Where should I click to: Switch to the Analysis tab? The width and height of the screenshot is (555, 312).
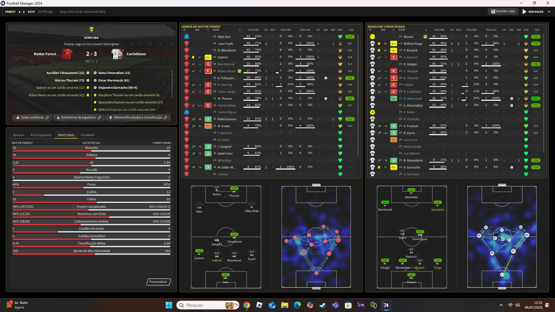coord(18,135)
